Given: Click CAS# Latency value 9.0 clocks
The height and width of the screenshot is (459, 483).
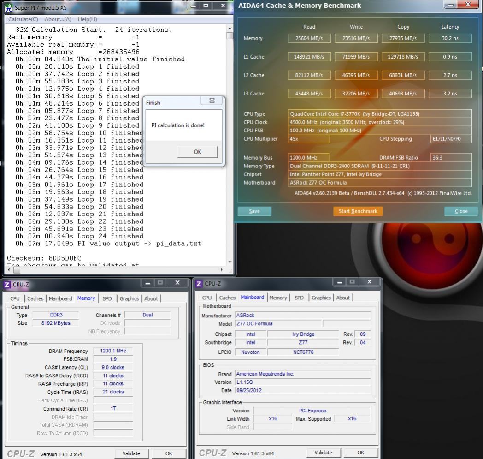Looking at the screenshot, I should pyautogui.click(x=113, y=368).
